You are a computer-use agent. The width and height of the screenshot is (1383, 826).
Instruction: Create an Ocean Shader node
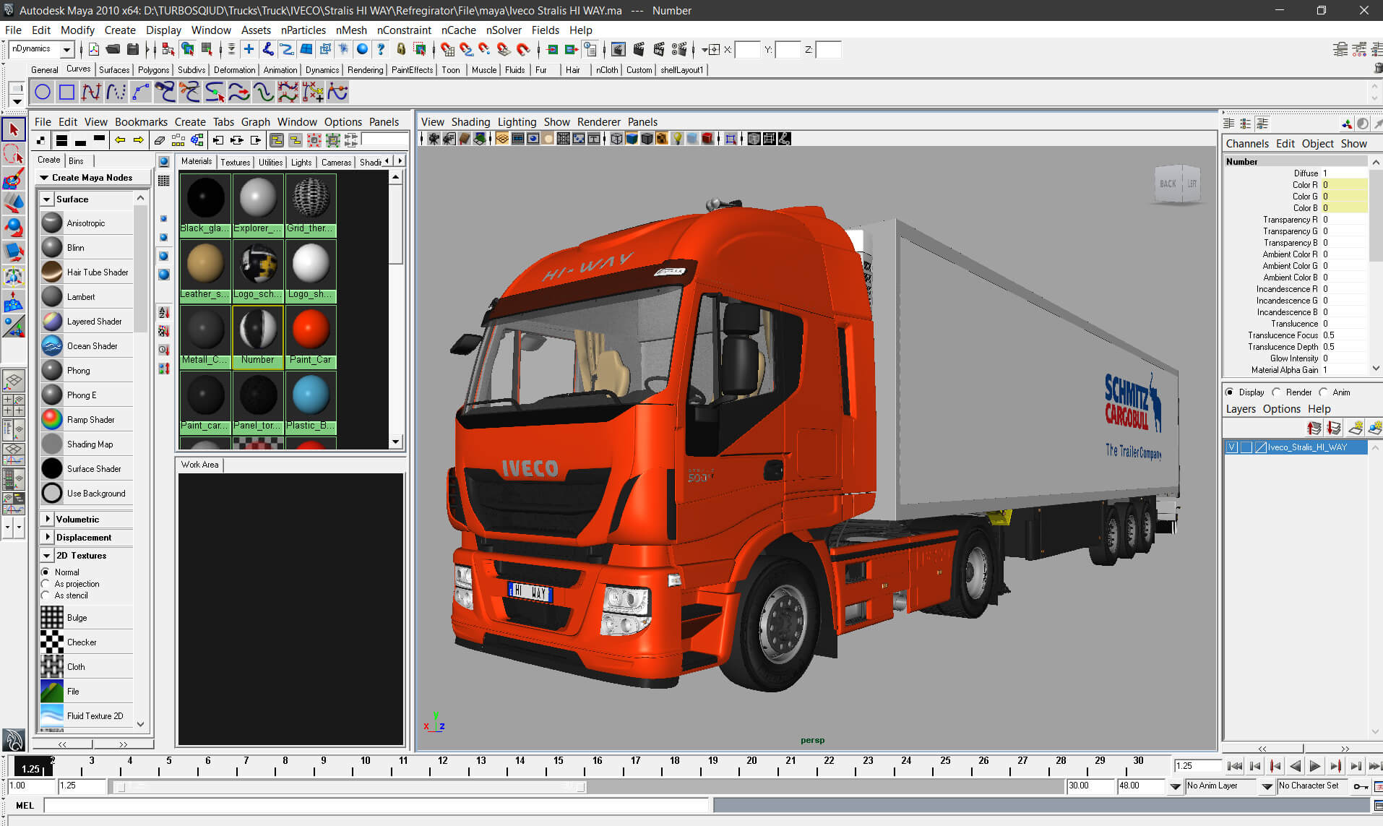click(87, 345)
